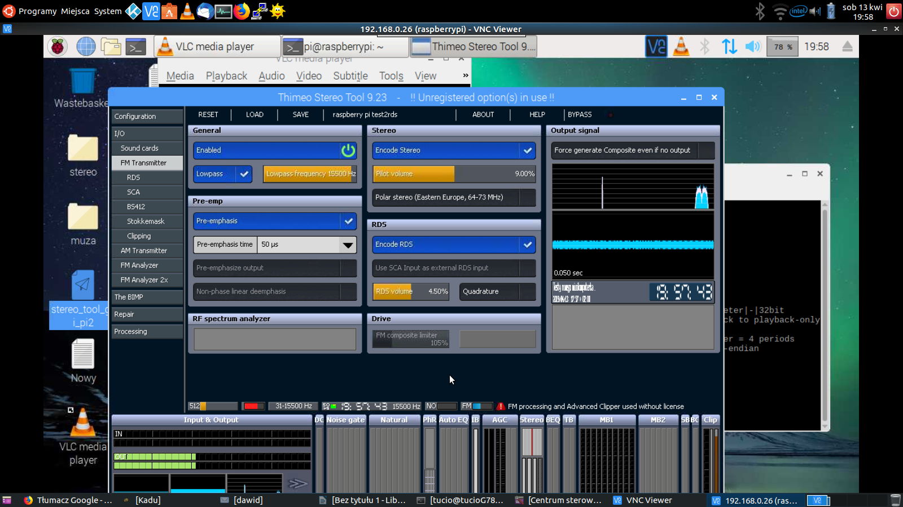Open the RDS settings page
Screen dimensions: 903x507
[147, 177]
